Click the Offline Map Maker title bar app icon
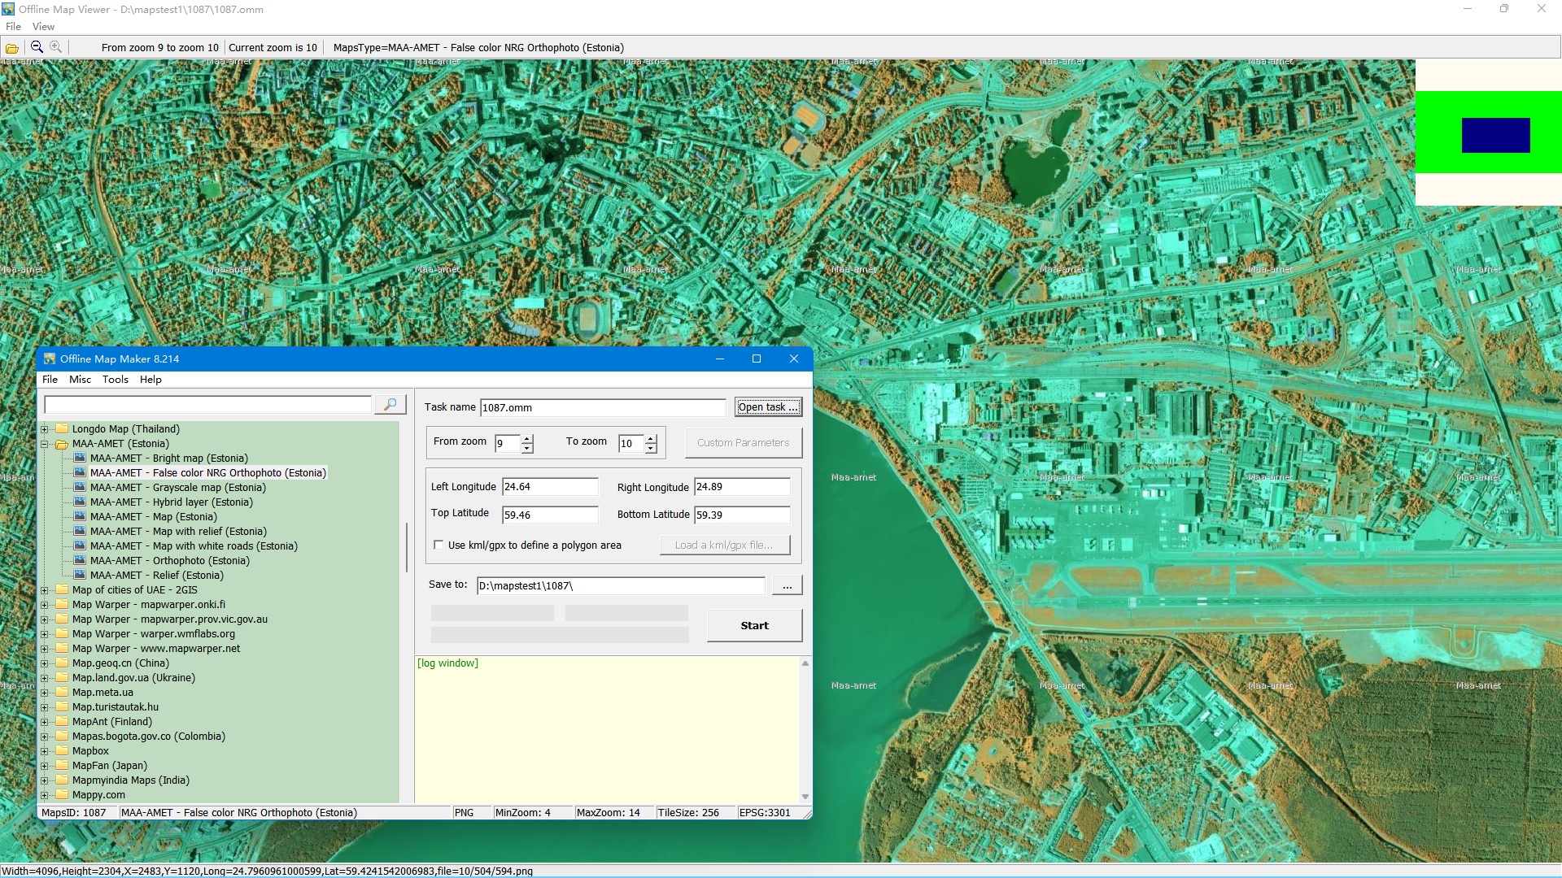The image size is (1562, 878). pyautogui.click(x=50, y=359)
